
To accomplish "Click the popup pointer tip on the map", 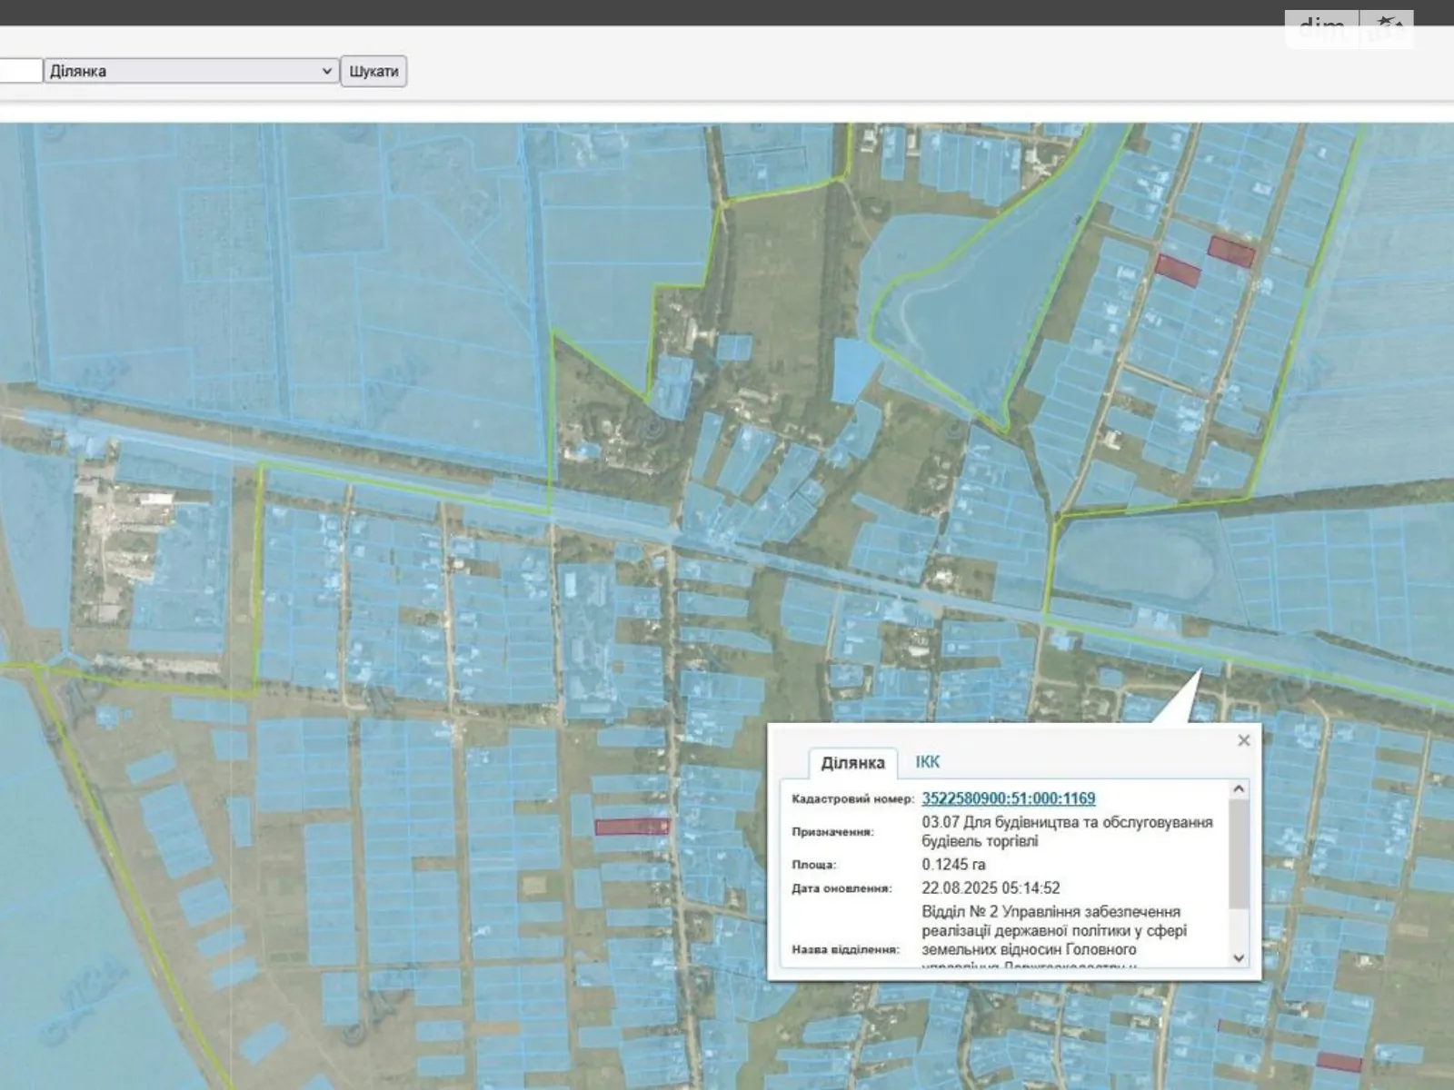I will click(x=1200, y=672).
